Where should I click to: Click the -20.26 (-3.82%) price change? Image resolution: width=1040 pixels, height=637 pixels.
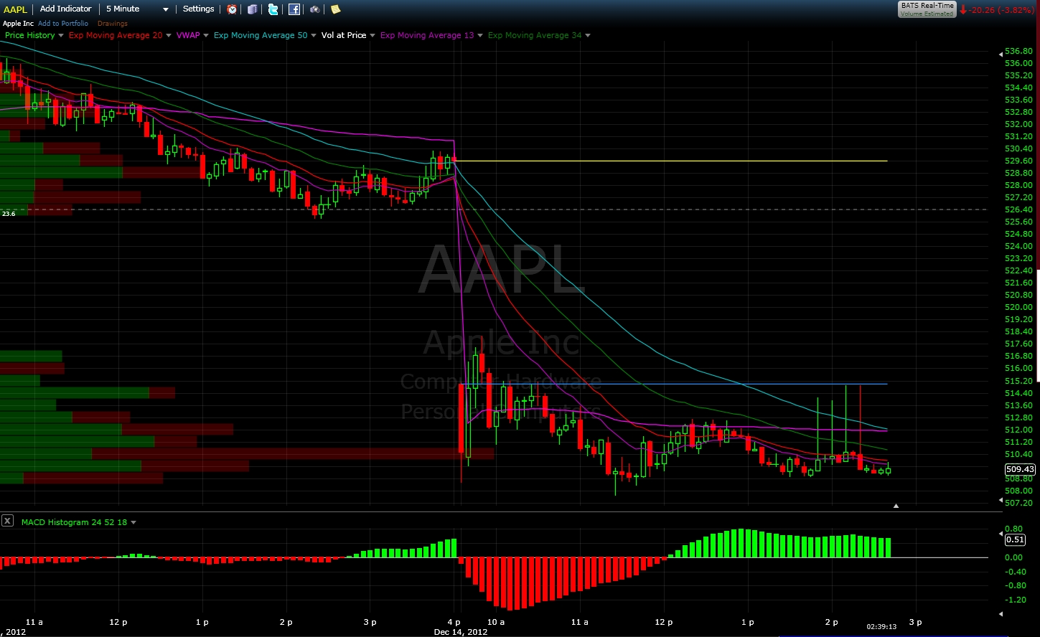tap(1002, 10)
